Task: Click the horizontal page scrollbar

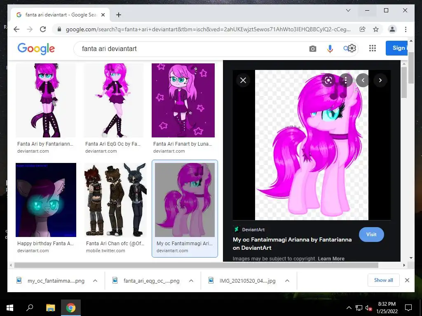Action: [x=196, y=265]
